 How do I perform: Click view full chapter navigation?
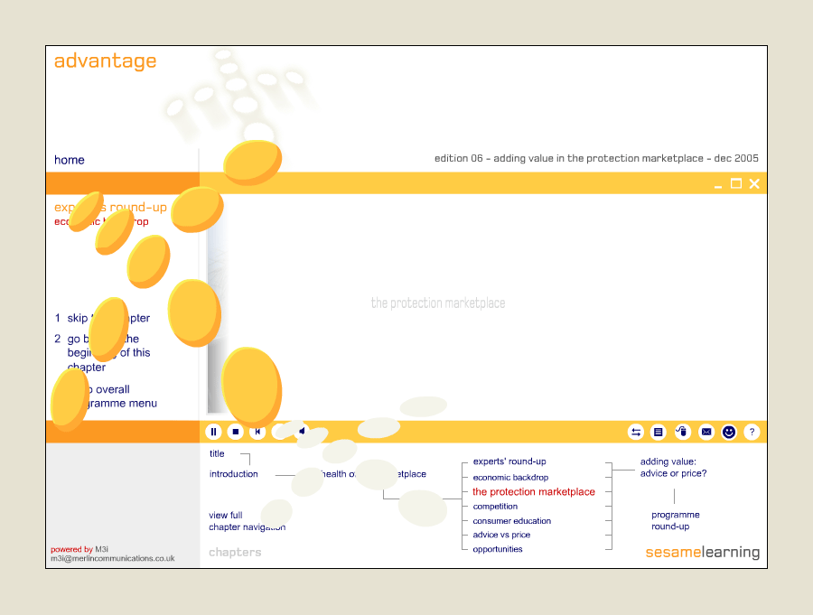pos(247,521)
